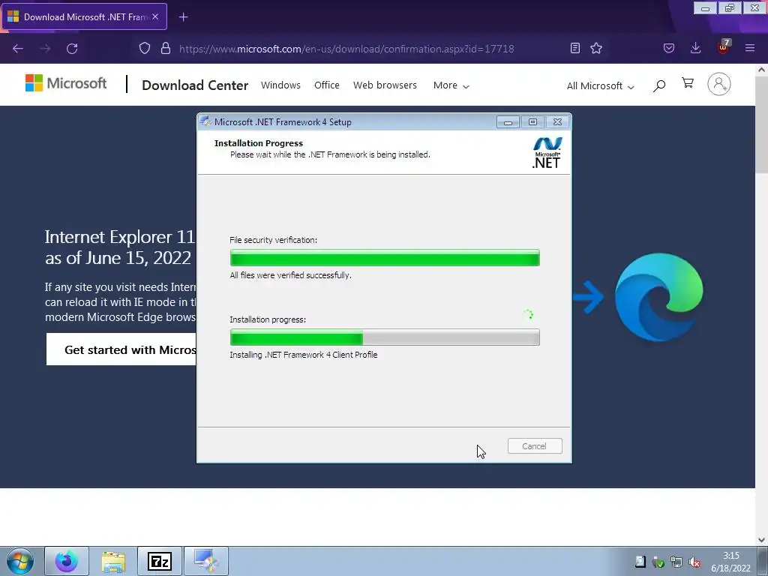Click the Microsoft logo
This screenshot has height=576, width=768.
click(66, 83)
